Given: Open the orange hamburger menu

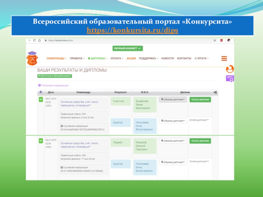Looking at the screenshot, I should click(224, 58).
